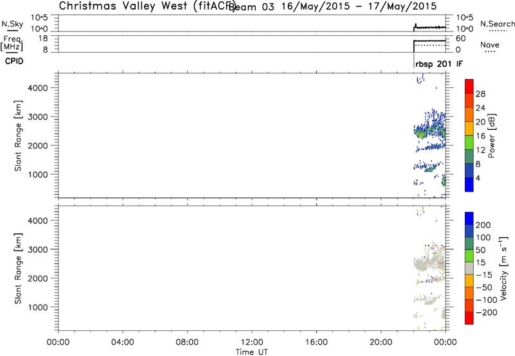
Task: Click the orange velocity swatch between -100 and -50
Action: pyautogui.click(x=469, y=293)
